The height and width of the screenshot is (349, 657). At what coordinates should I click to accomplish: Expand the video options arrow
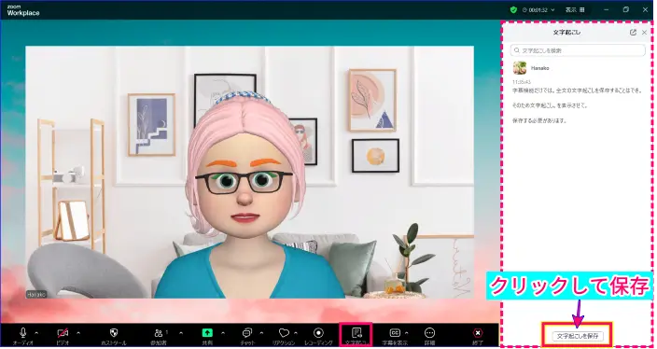78,333
